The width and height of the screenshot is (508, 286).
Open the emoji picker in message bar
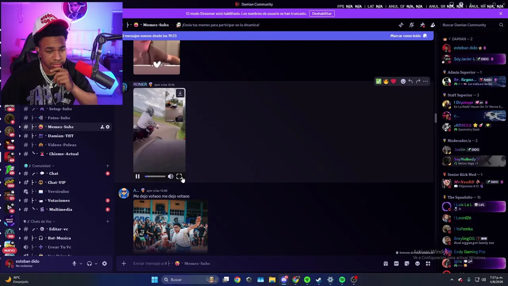tap(418, 263)
